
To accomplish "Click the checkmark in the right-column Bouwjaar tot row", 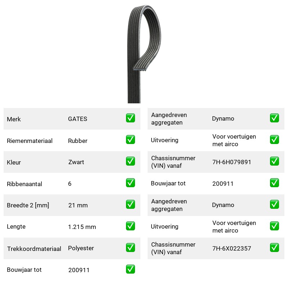I will coord(274,183).
